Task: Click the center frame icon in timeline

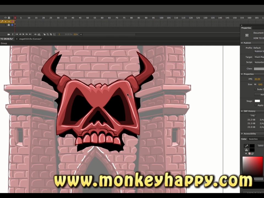Action: (x=35, y=34)
